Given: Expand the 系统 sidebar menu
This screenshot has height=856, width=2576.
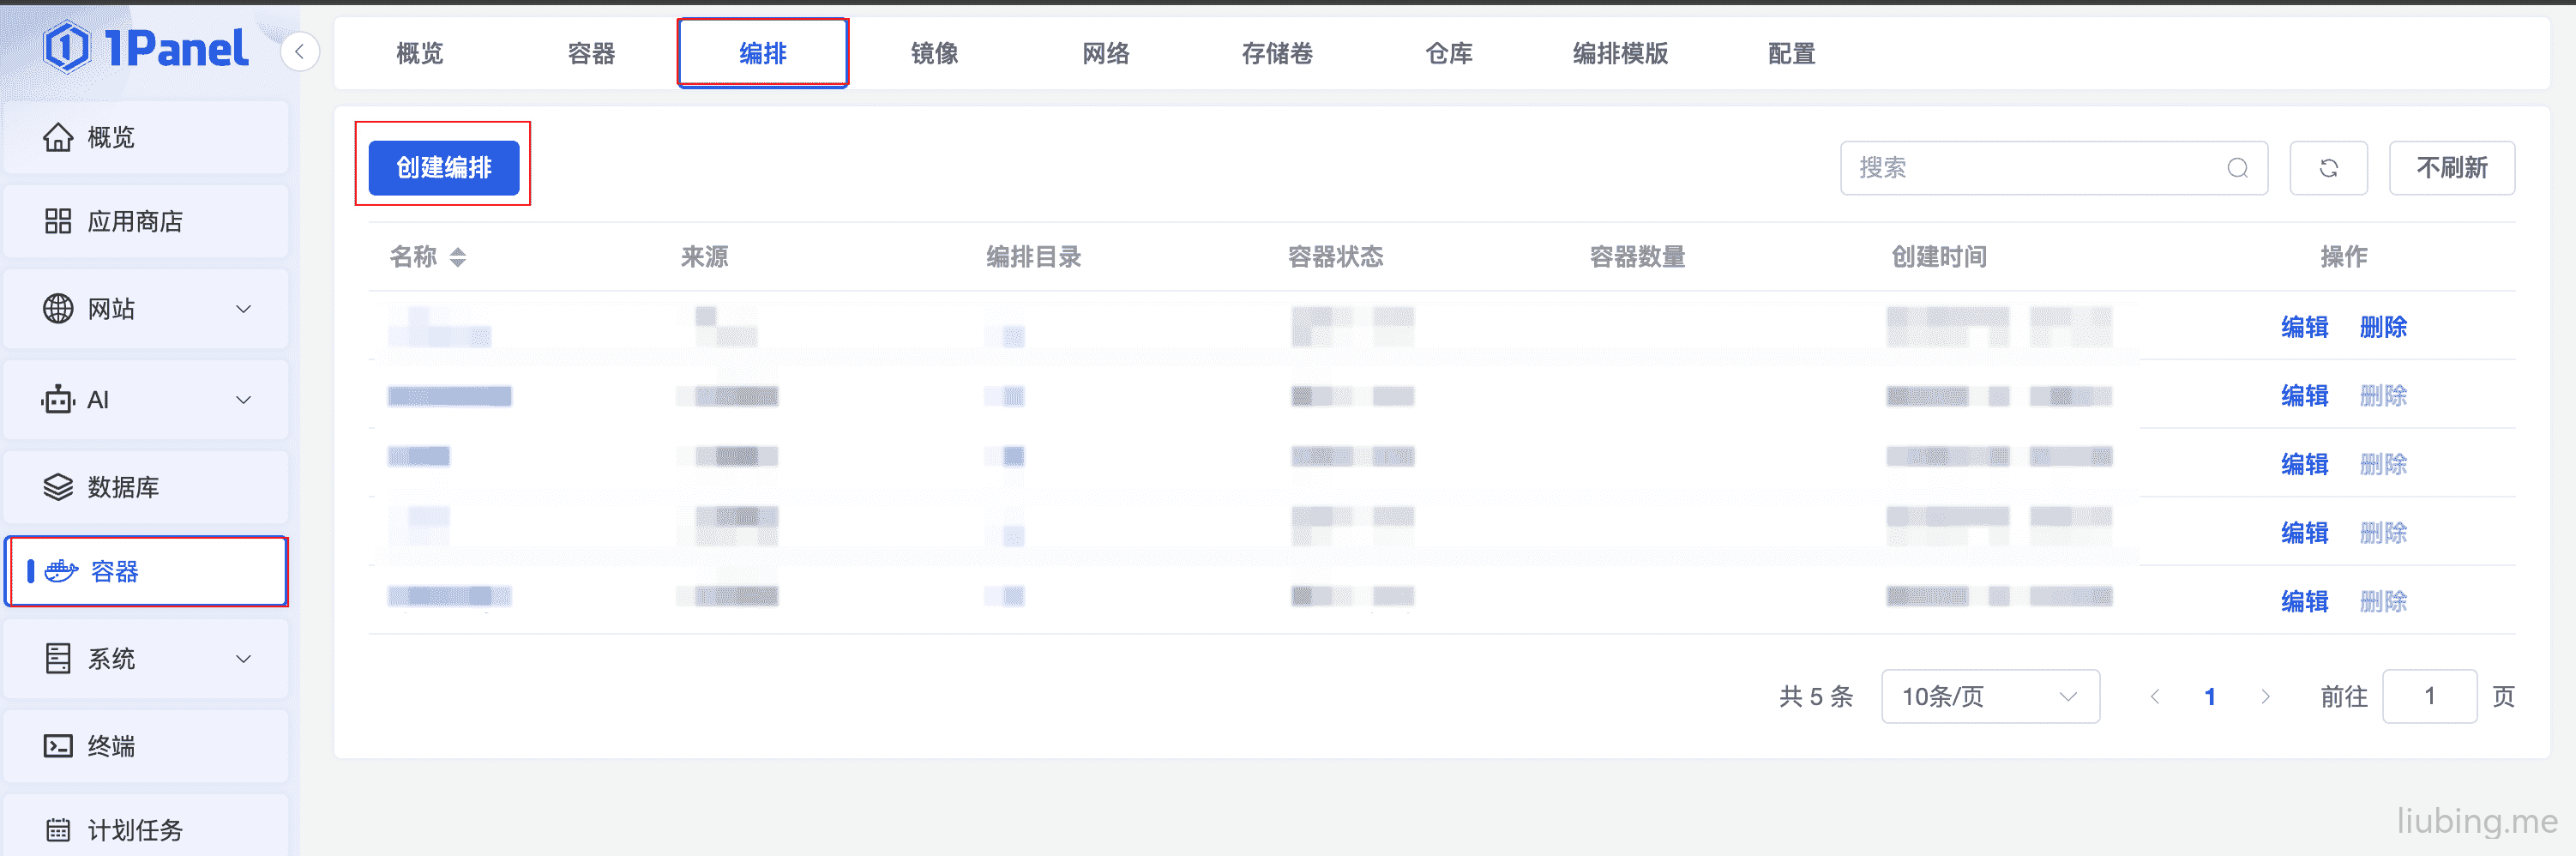Looking at the screenshot, I should point(146,659).
